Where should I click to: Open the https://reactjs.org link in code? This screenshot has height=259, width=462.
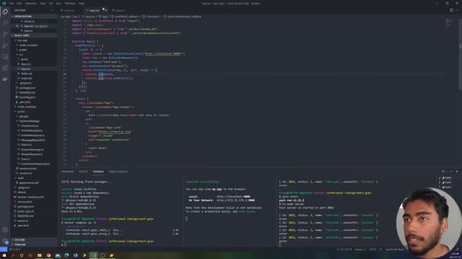[x=114, y=132]
